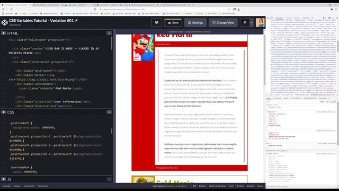
Task: Open the dropdown arrow next to the pin
Action: coord(252,22)
